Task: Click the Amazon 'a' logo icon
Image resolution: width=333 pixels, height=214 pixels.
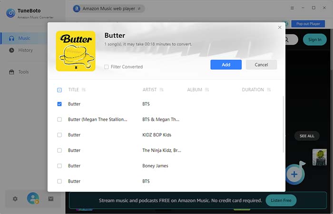Action: pyautogui.click(x=77, y=9)
